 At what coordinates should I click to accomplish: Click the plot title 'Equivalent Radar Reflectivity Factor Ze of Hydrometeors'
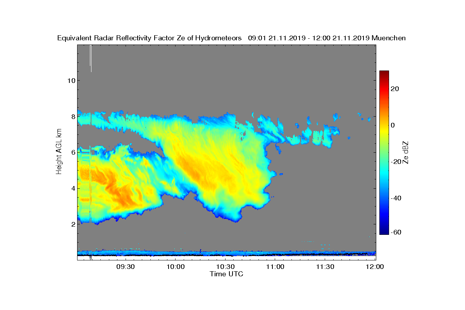(x=150, y=38)
